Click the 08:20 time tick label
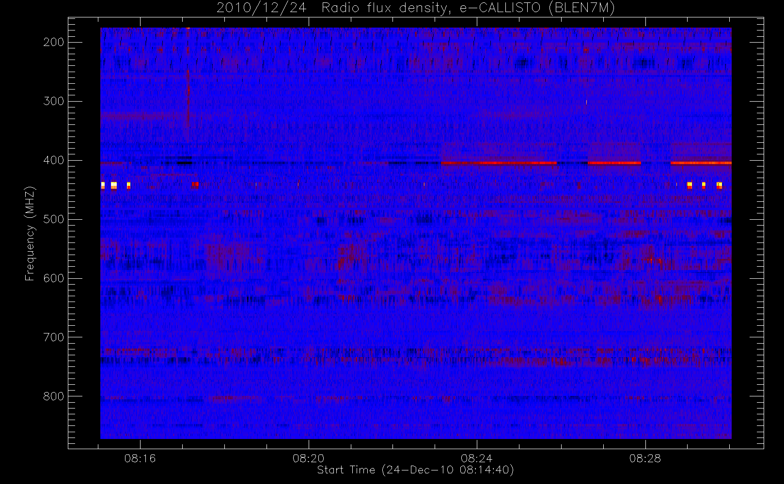 [x=309, y=458]
